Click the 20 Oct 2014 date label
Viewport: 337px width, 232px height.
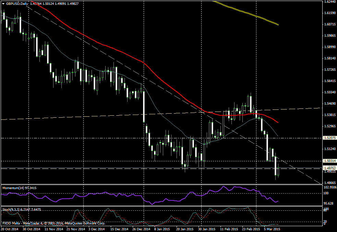(x=10, y=229)
